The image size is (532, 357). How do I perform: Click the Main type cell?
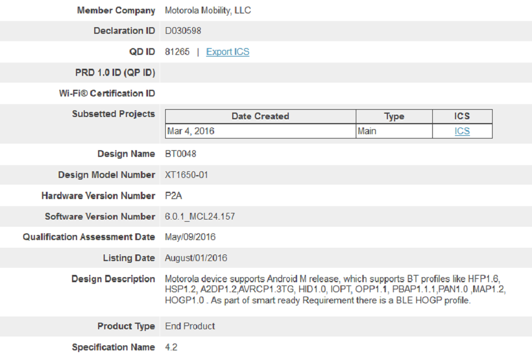(x=367, y=131)
